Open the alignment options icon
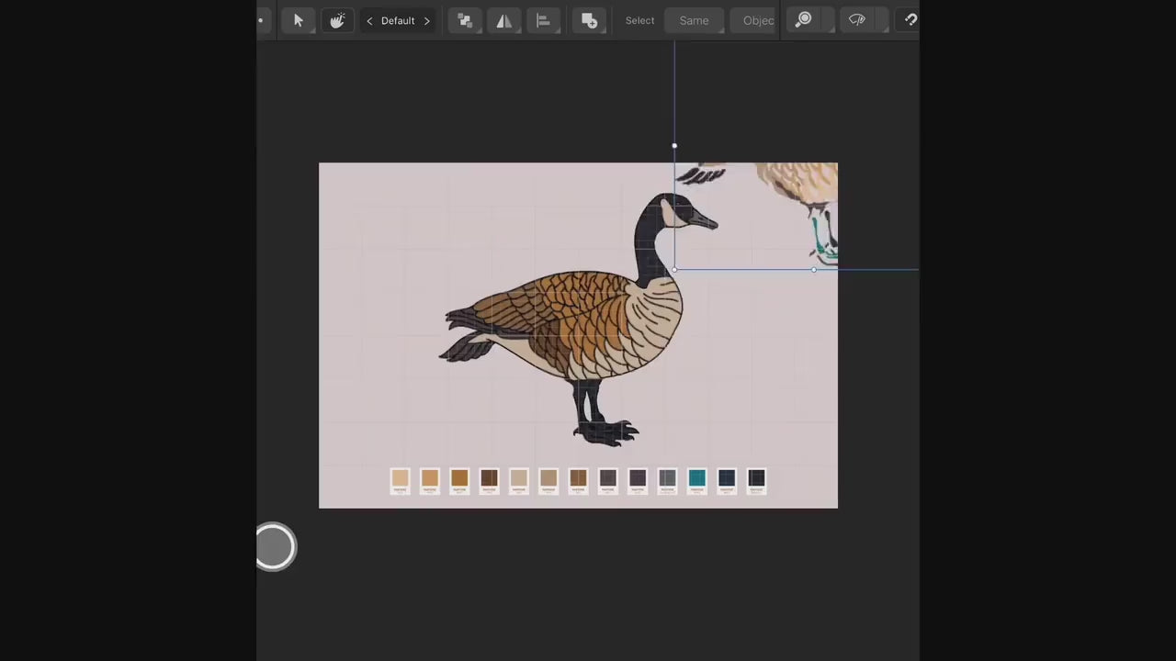This screenshot has width=1176, height=661. 543,20
